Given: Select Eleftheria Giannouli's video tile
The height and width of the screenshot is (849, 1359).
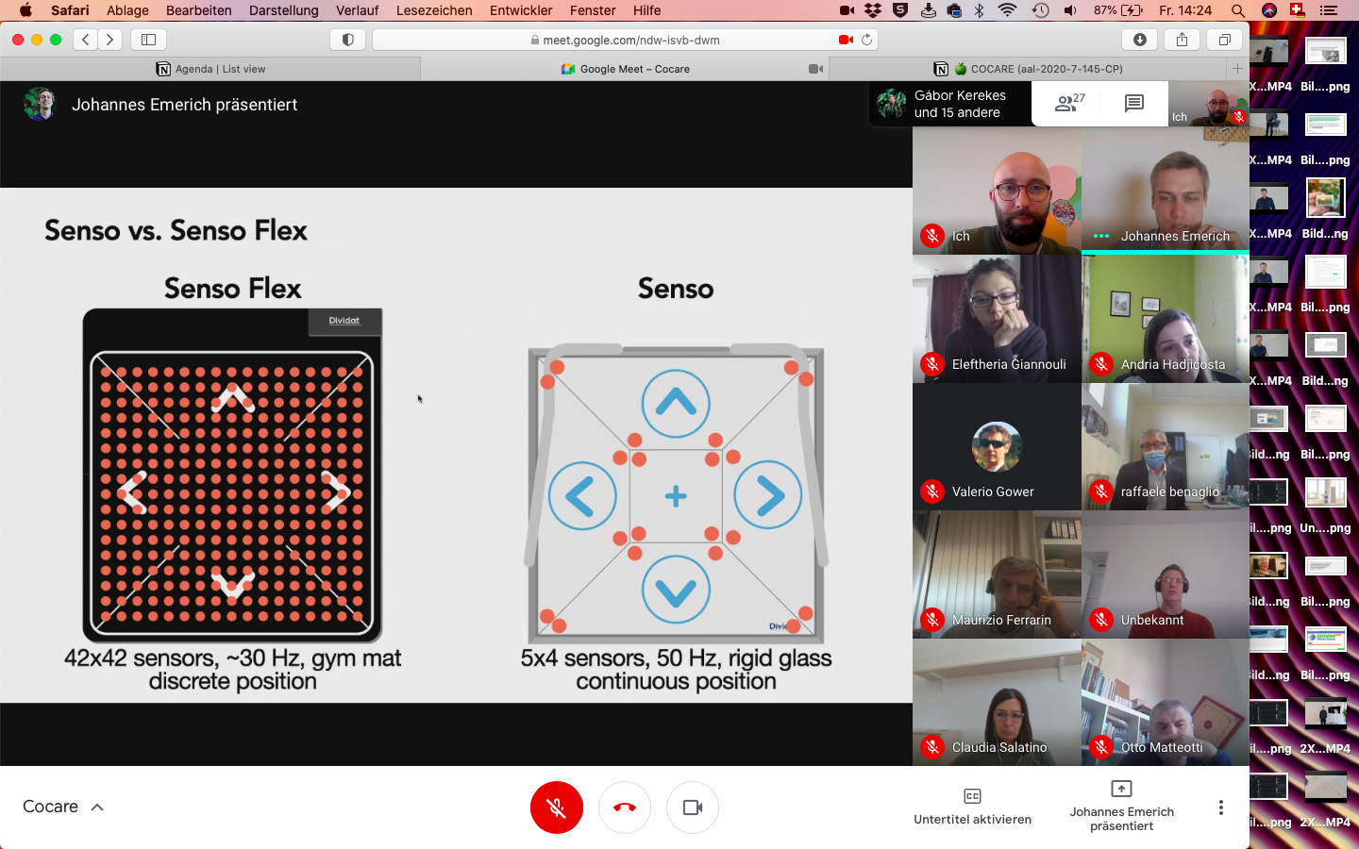Looking at the screenshot, I should coord(997,319).
